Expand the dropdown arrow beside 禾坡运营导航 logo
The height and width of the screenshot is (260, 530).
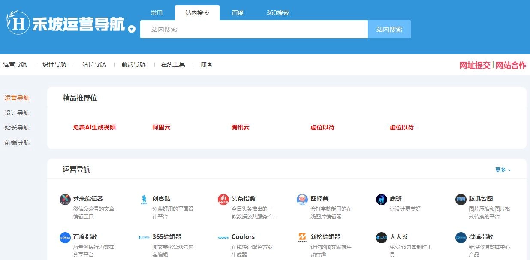[131, 30]
